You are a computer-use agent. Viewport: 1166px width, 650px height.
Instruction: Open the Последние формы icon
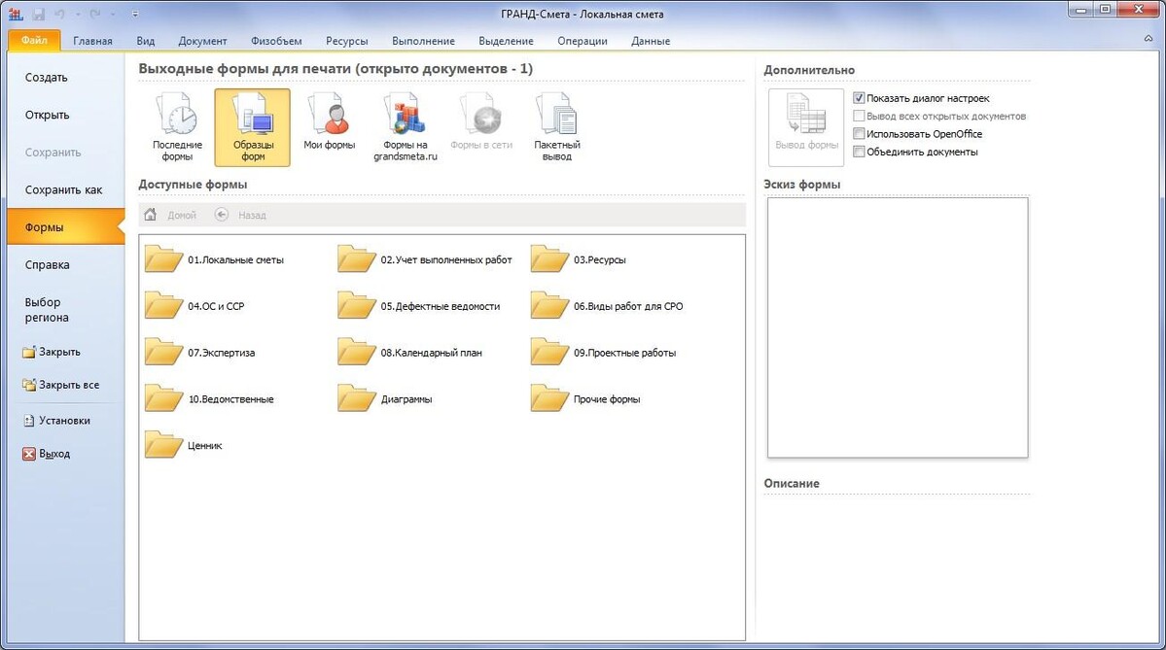pos(177,127)
